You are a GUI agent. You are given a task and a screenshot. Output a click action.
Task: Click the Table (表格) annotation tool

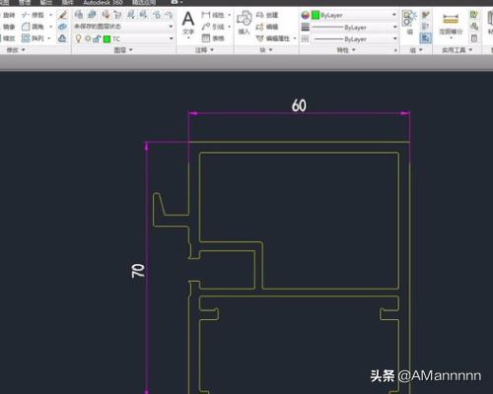click(213, 38)
